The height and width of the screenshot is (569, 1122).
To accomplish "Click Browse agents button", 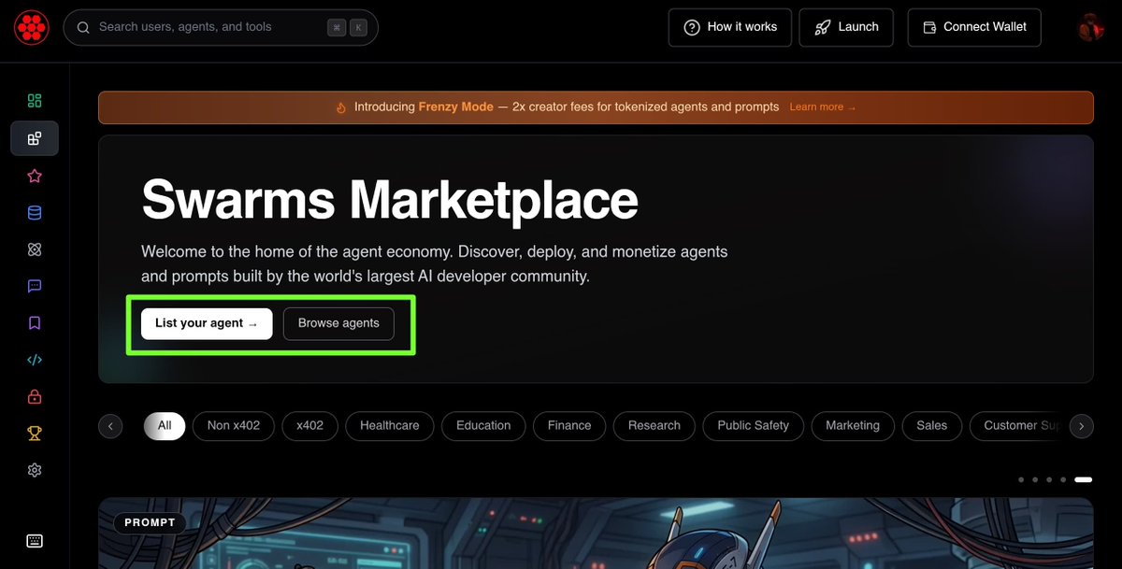I will pyautogui.click(x=338, y=323).
